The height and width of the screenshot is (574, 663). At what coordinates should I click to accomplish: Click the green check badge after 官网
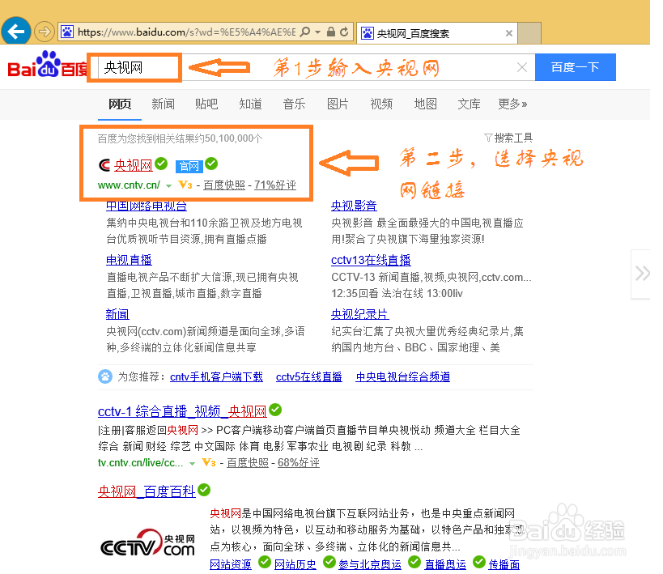coord(211,164)
